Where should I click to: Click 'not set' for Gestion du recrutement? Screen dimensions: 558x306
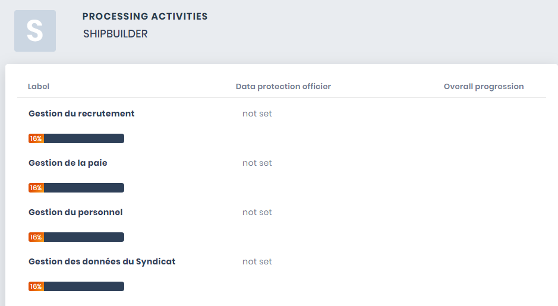[257, 114]
